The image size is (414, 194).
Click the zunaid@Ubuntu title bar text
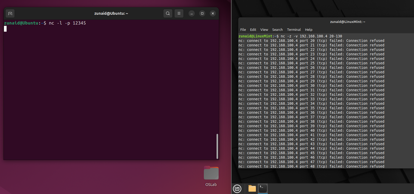[x=111, y=14]
